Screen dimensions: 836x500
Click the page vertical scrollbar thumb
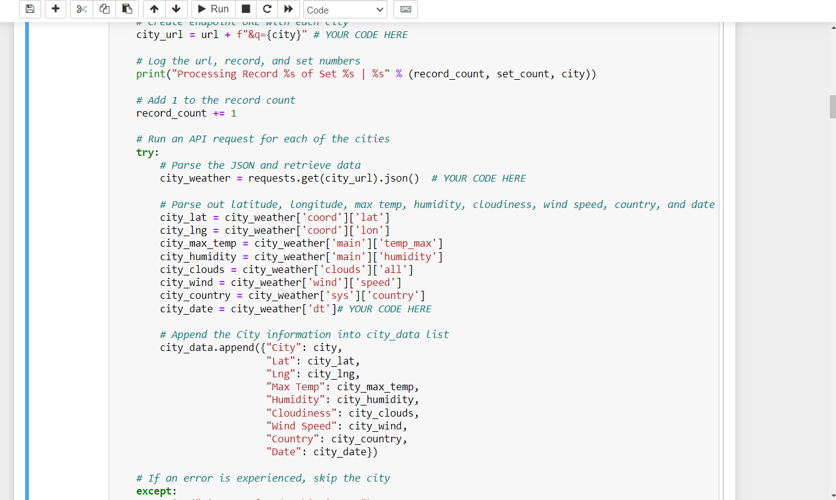(833, 106)
